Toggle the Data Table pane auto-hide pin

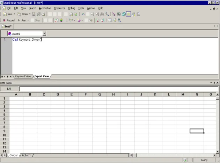click(x=214, y=83)
